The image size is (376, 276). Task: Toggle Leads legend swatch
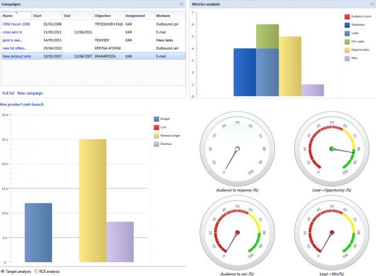347,33
